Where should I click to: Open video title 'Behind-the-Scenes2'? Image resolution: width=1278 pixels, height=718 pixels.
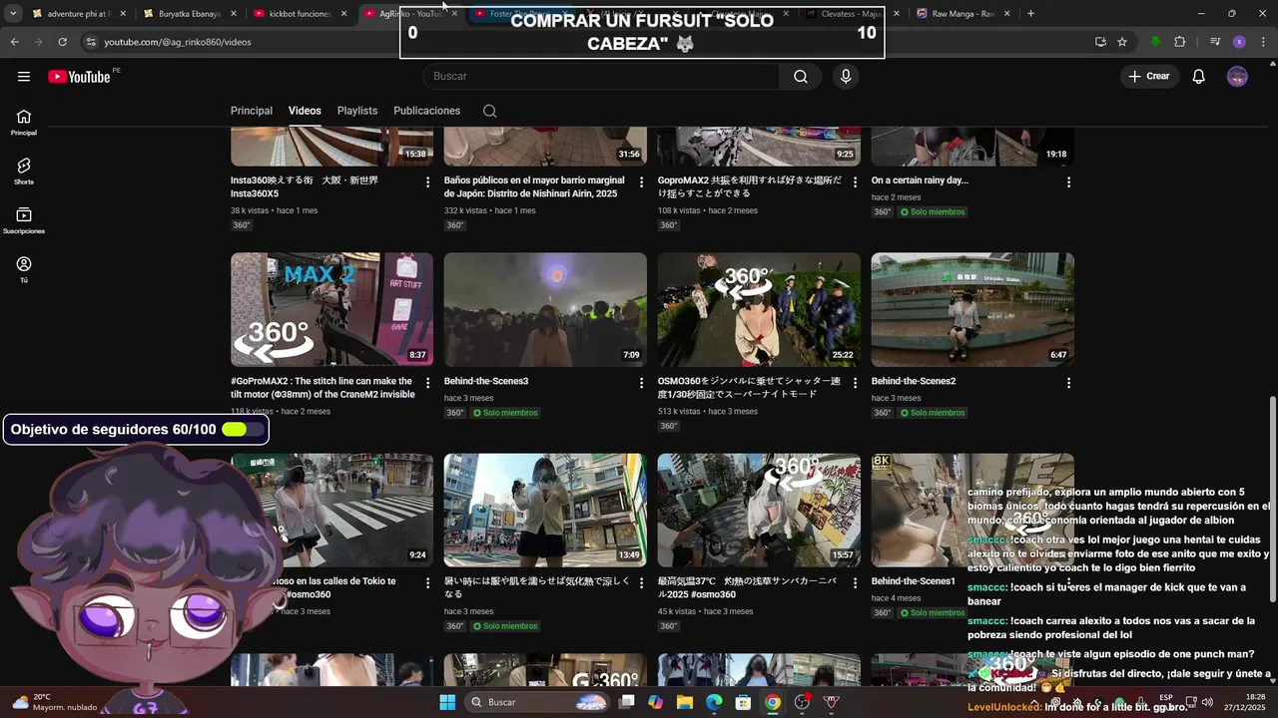(x=914, y=381)
